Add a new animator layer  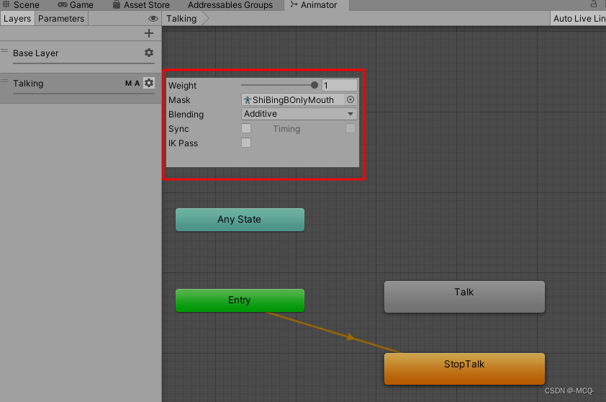pyautogui.click(x=149, y=33)
